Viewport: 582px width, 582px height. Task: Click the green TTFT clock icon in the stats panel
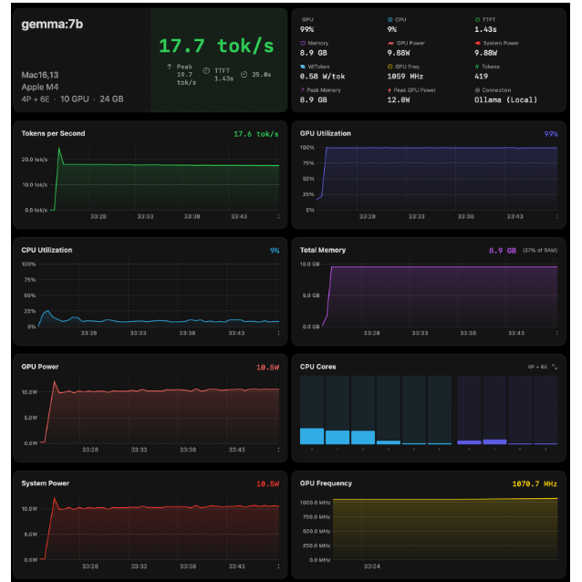point(477,20)
